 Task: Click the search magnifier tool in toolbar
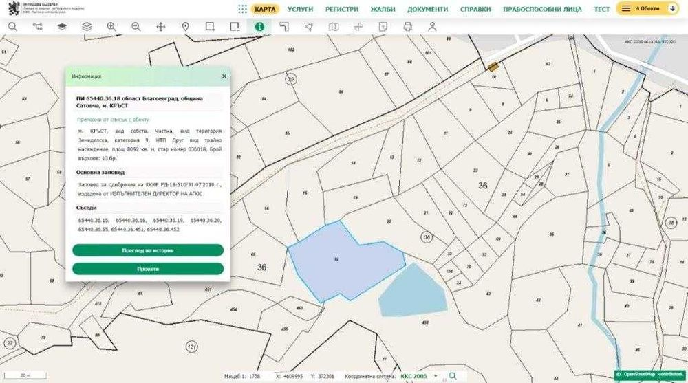click(x=12, y=27)
